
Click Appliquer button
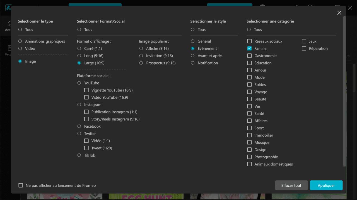[326, 185]
